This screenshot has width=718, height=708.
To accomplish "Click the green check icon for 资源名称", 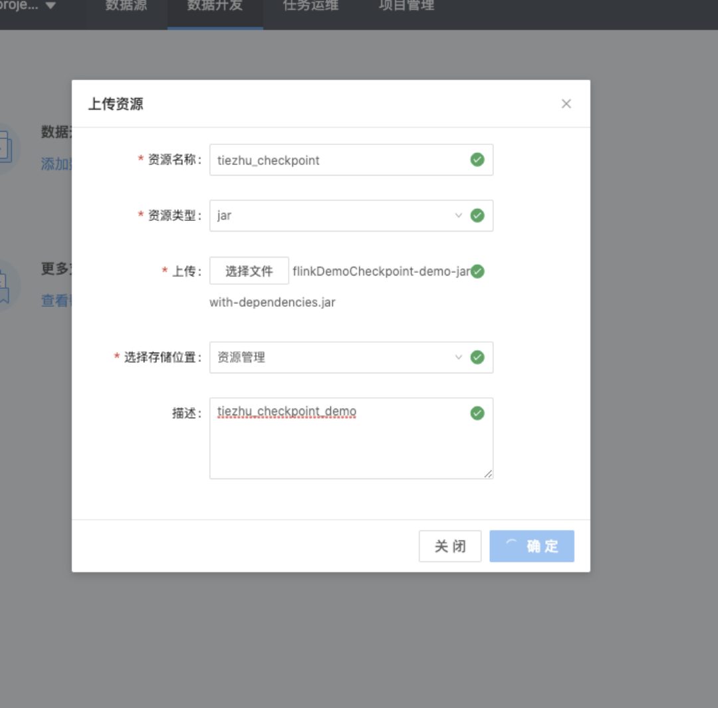I will coord(477,160).
